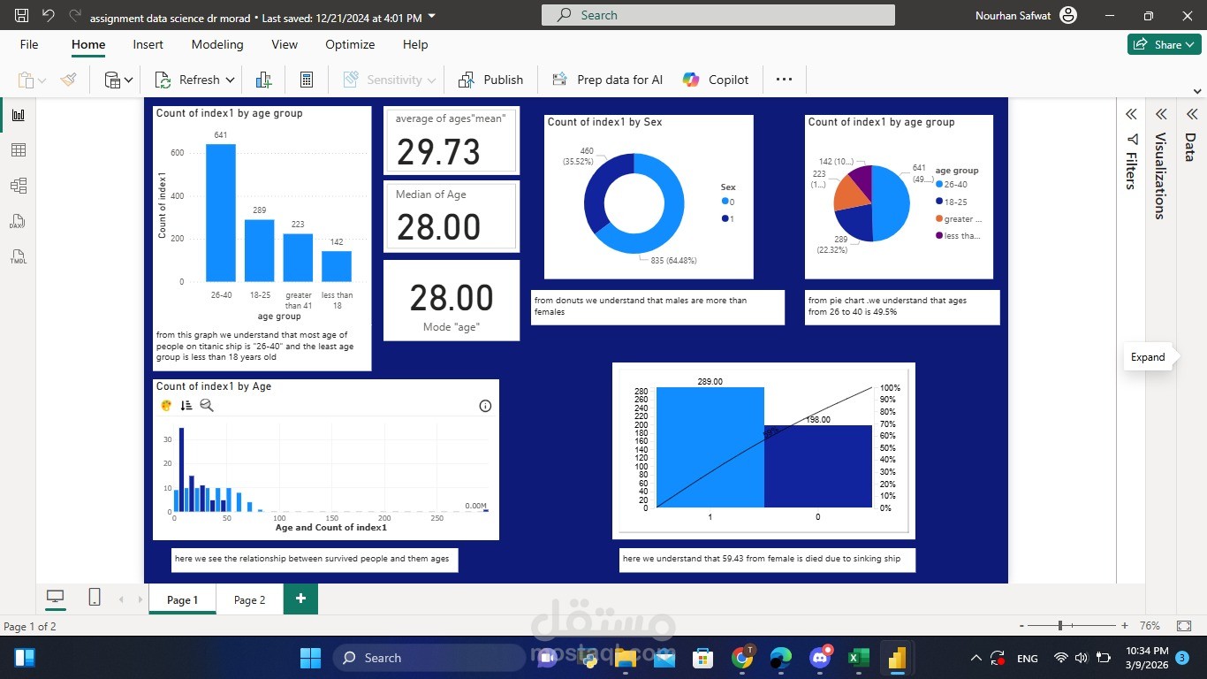Click the Undo arrow icon
Image resolution: width=1207 pixels, height=679 pixels.
48,15
